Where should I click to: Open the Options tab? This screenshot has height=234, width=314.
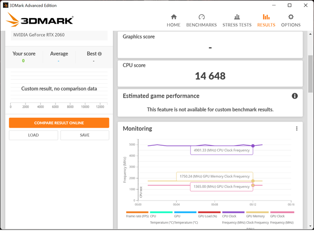coord(290,21)
